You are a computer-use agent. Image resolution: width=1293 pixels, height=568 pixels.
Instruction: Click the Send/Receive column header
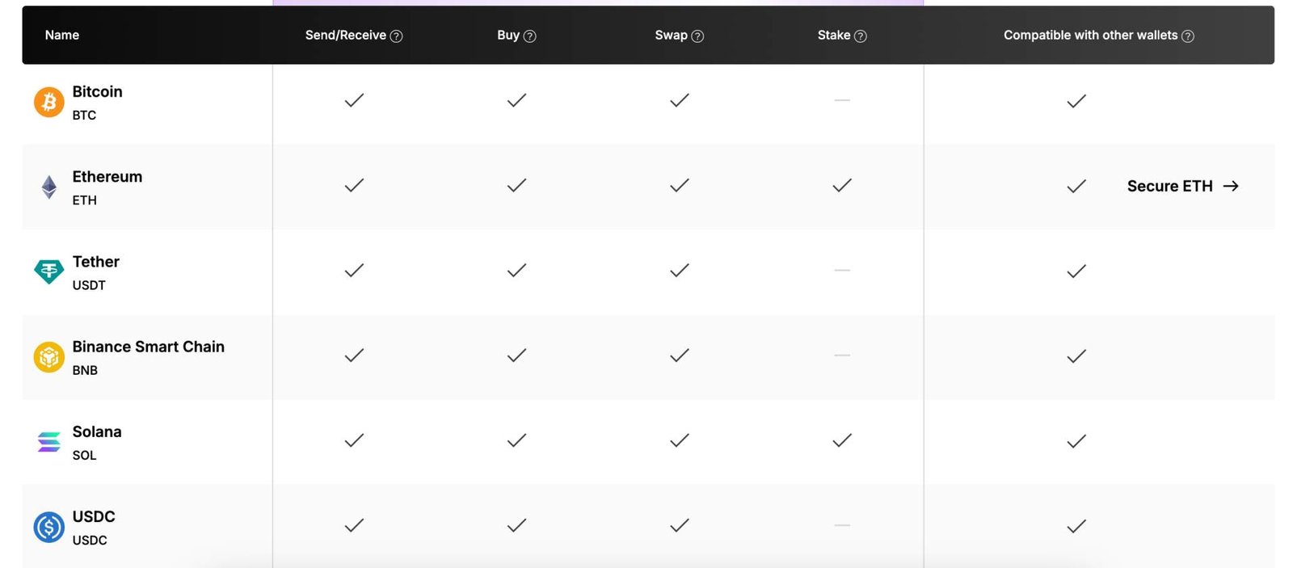[x=346, y=35]
